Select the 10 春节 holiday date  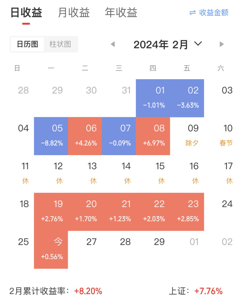pos(221,136)
